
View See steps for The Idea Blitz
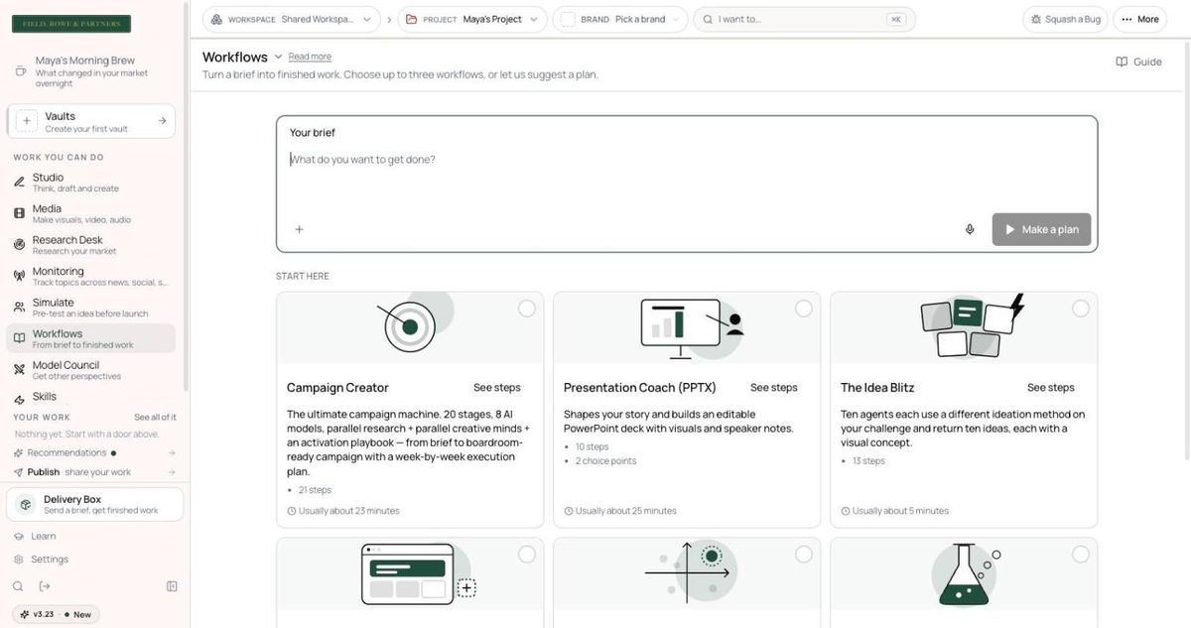pyautogui.click(x=1050, y=388)
